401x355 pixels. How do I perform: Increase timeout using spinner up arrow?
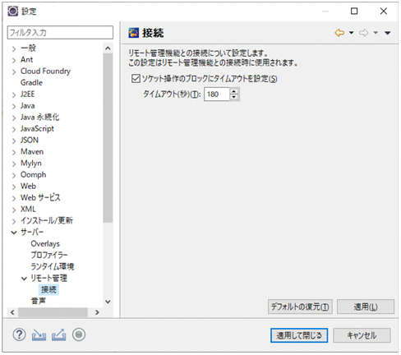(x=234, y=91)
